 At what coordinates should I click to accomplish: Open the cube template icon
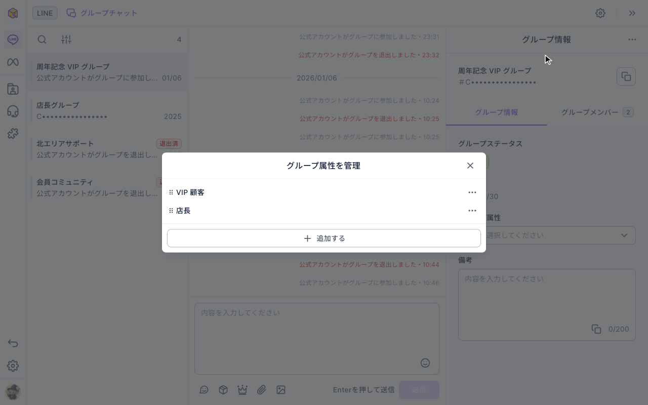(223, 390)
